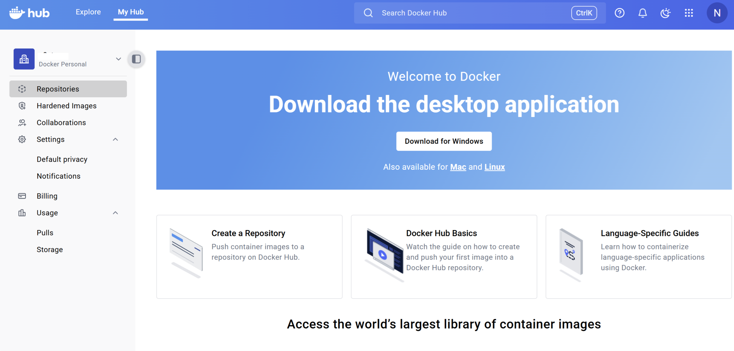Viewport: 734px width, 351px height.
Task: Collapse the Settings section chevron
Action: tap(115, 139)
